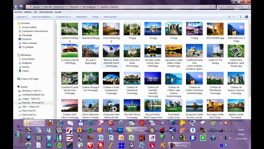This screenshot has height=149, width=264.
Task: Open the Imágenes library
Action: tap(27, 63)
